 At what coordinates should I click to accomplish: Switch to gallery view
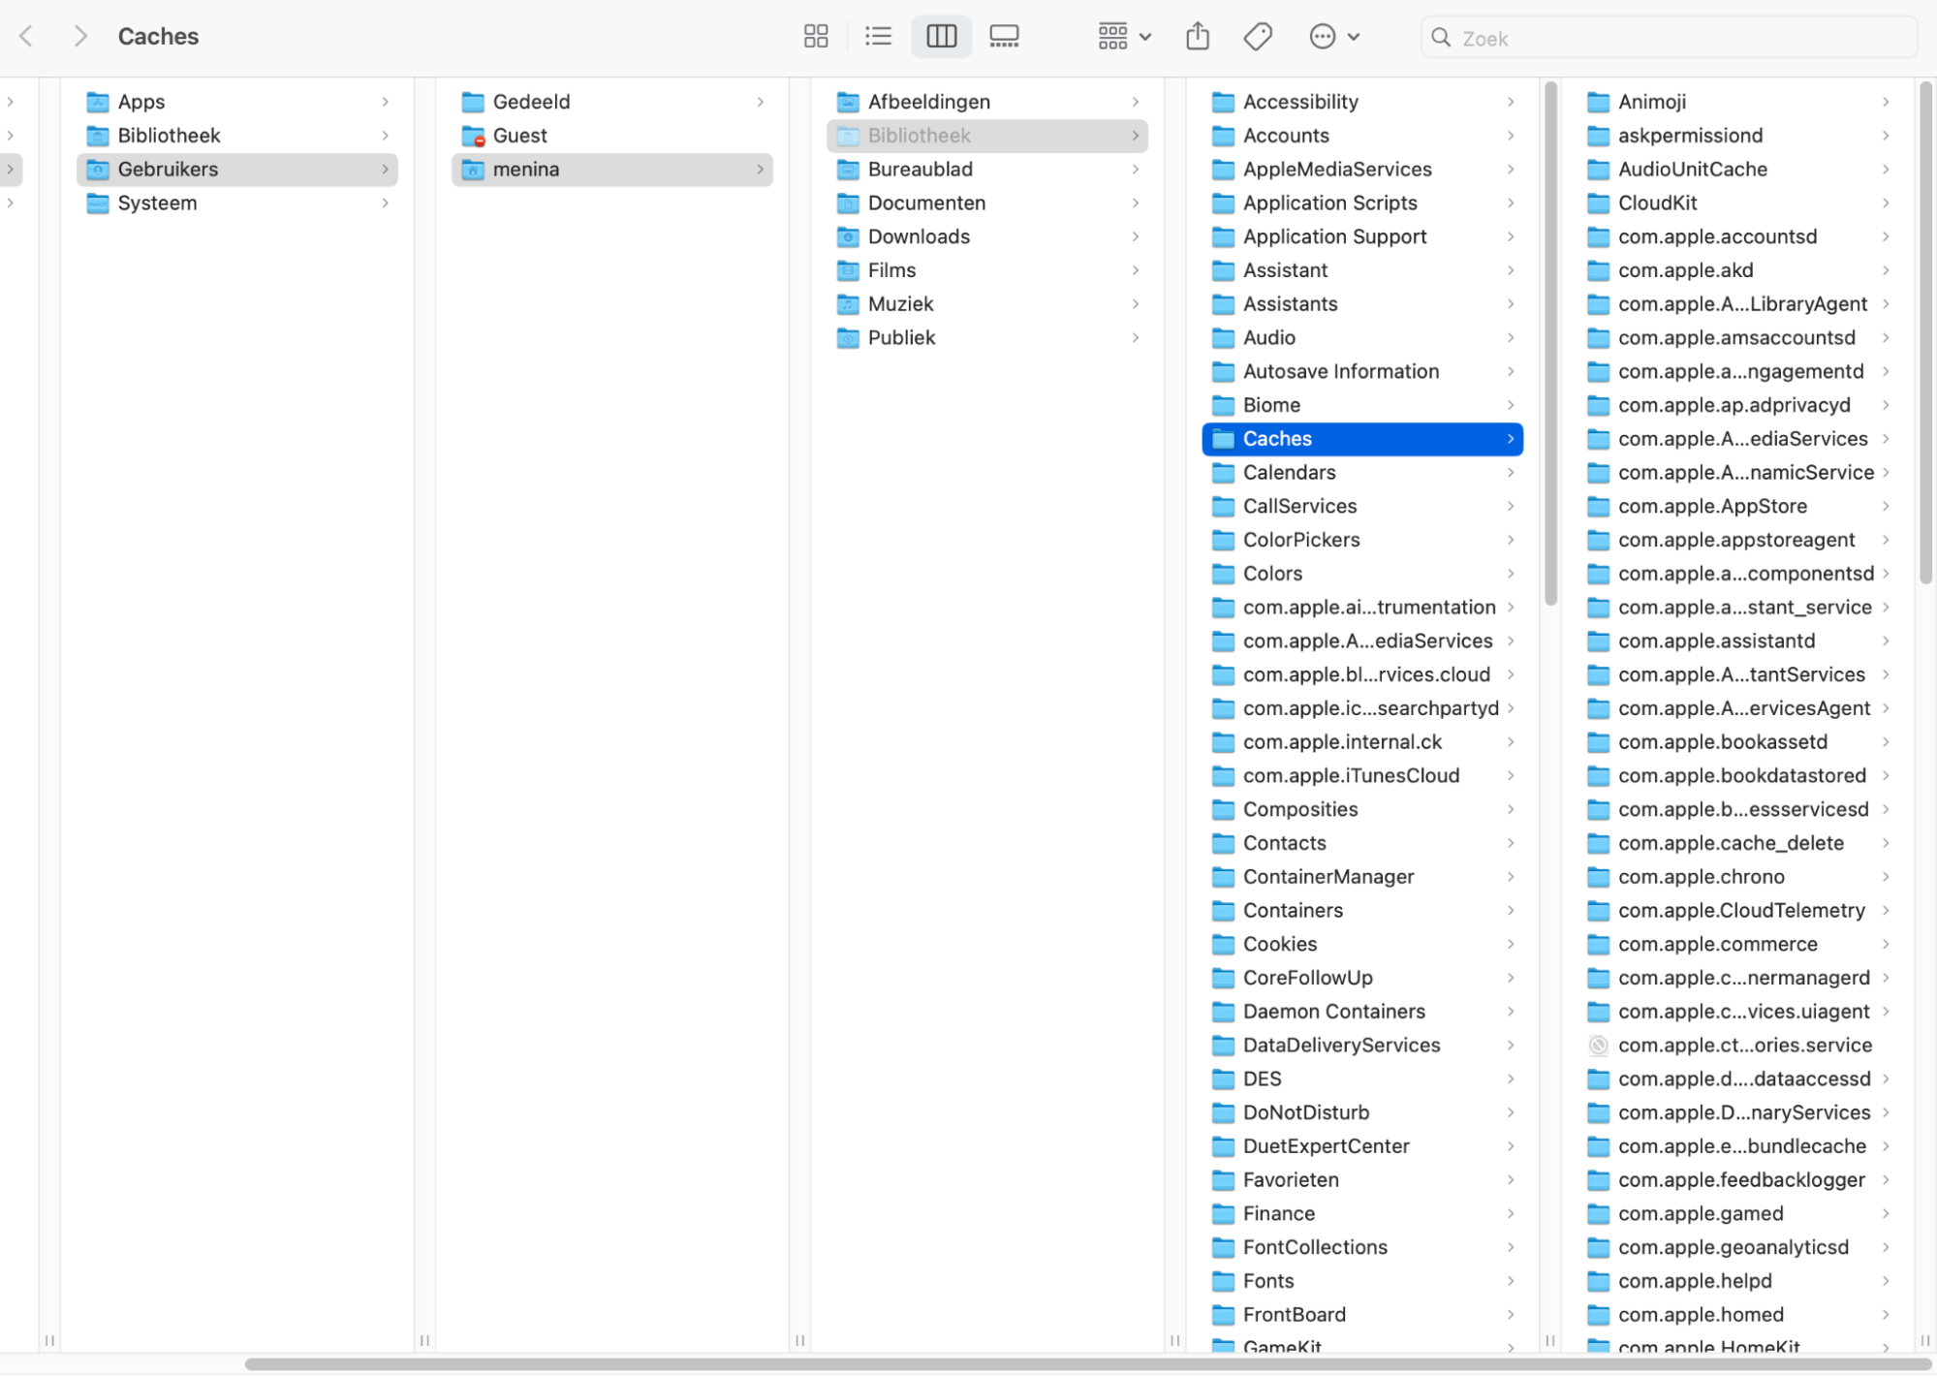(x=1004, y=37)
